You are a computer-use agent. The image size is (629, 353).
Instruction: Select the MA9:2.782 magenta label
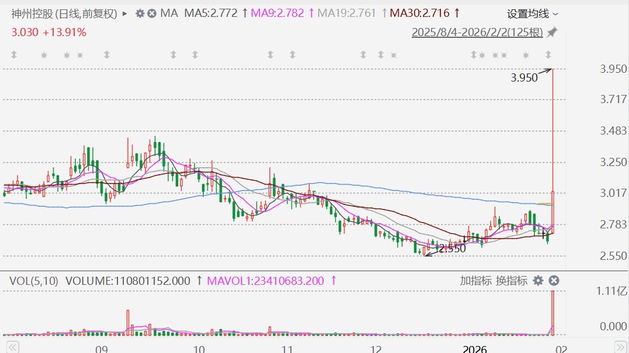[x=278, y=13]
